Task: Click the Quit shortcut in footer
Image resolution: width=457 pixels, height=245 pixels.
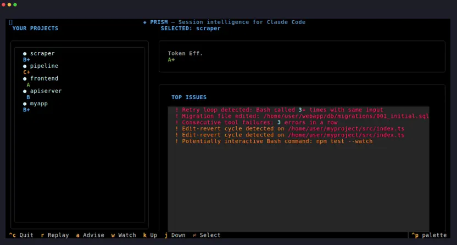Action: coord(21,235)
